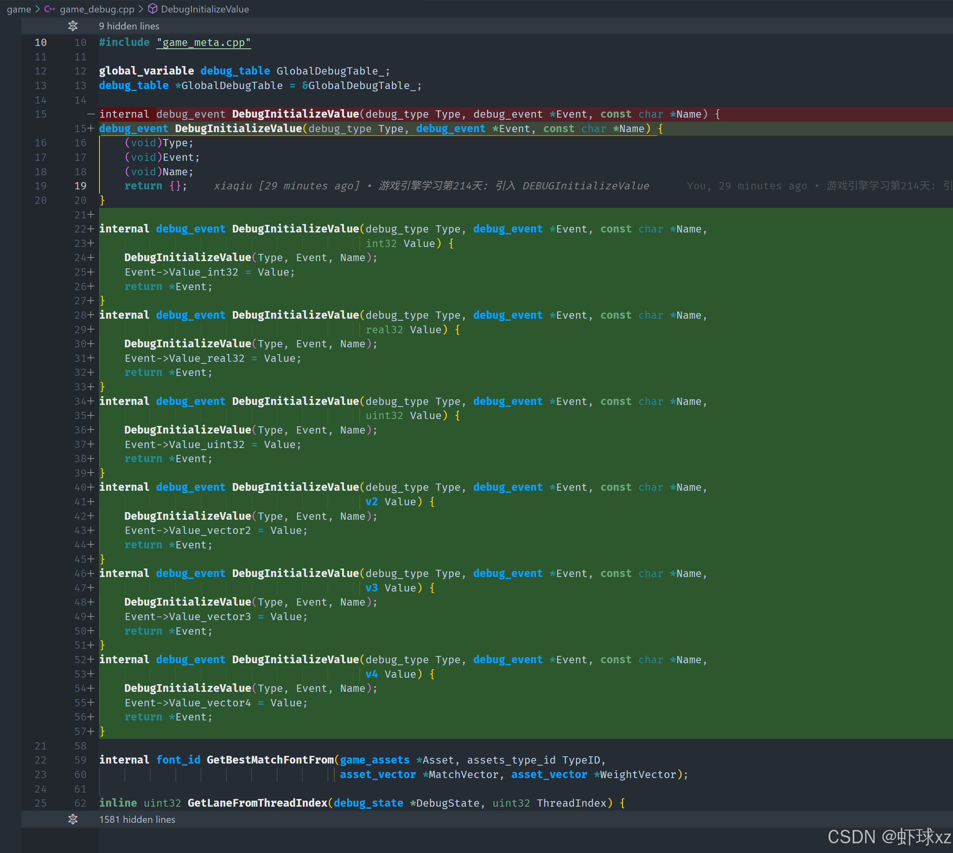Click the unfold icon beside 9 hidden lines
Image resolution: width=953 pixels, height=853 pixels.
73,26
